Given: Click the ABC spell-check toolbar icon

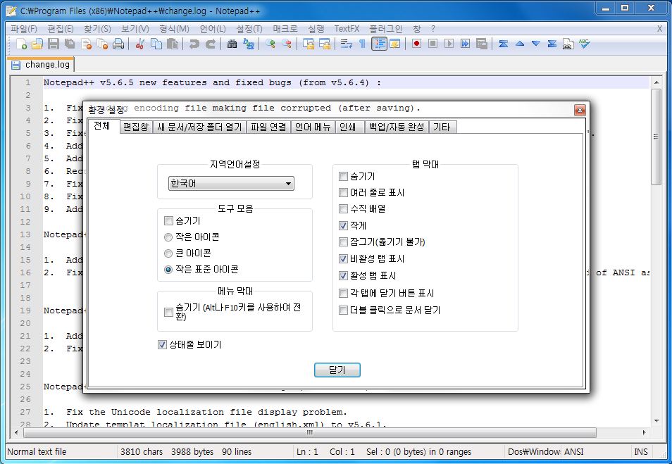Looking at the screenshot, I should 584,44.
